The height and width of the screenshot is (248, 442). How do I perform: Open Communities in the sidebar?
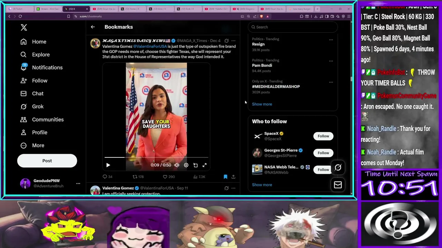coord(42,120)
